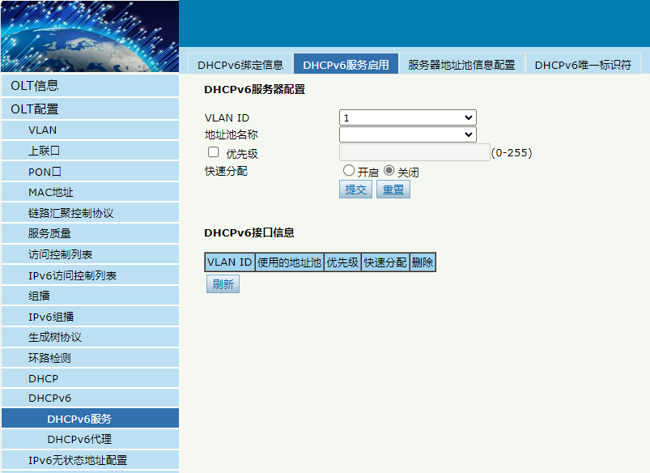Open 环路检测 menu item
This screenshot has width=650, height=473.
(x=91, y=358)
